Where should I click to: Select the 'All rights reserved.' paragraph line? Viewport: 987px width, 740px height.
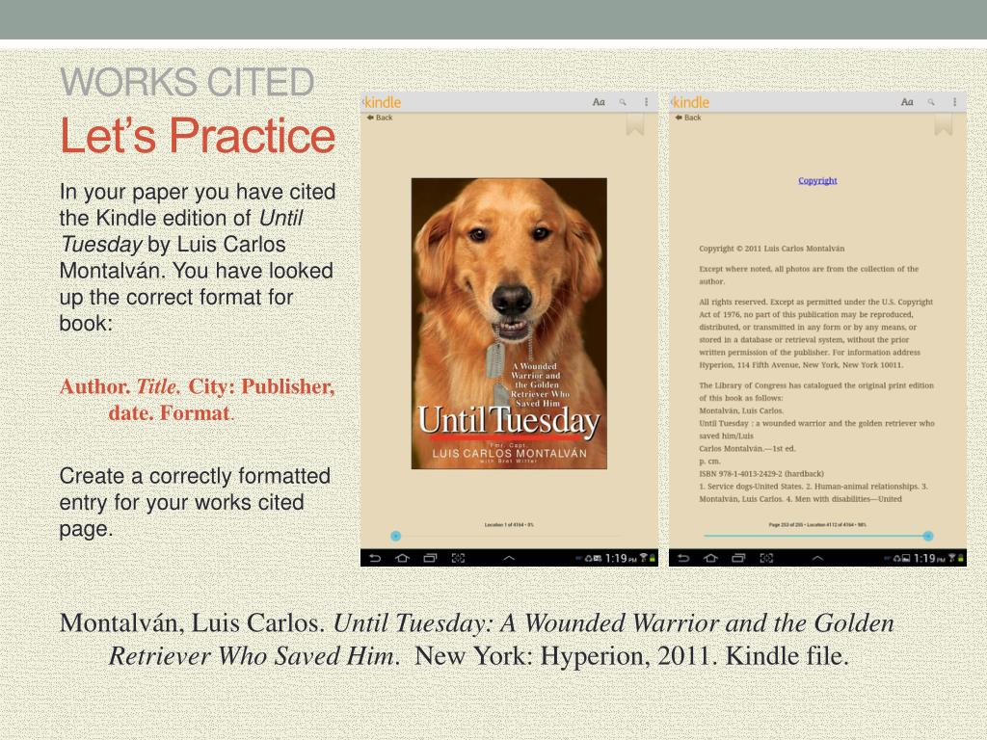click(x=815, y=302)
